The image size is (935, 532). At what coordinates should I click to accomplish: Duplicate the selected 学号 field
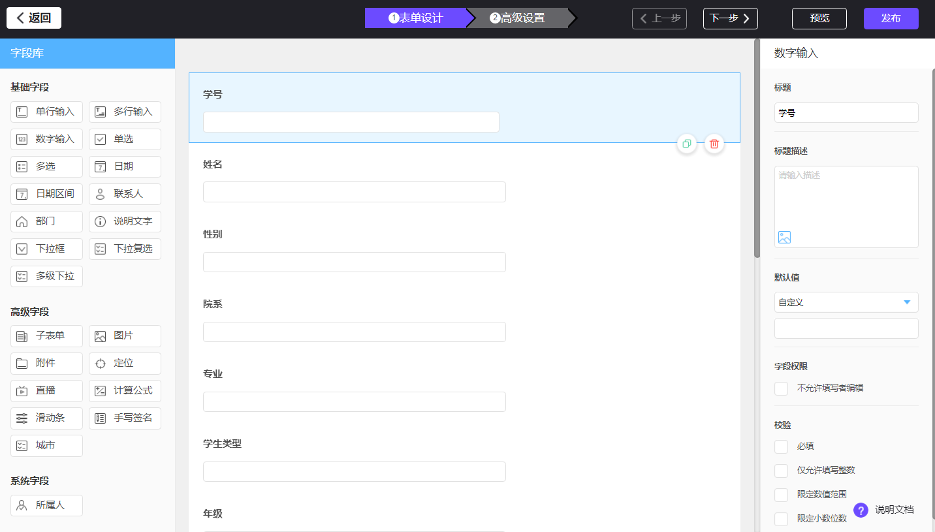coord(687,144)
